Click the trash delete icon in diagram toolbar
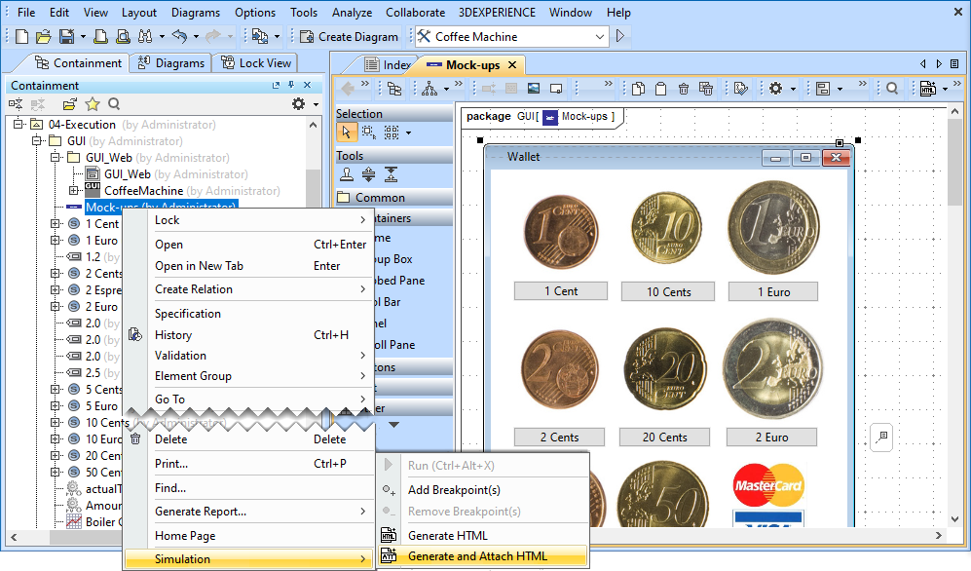Image resolution: width=971 pixels, height=571 pixels. pyautogui.click(x=684, y=89)
